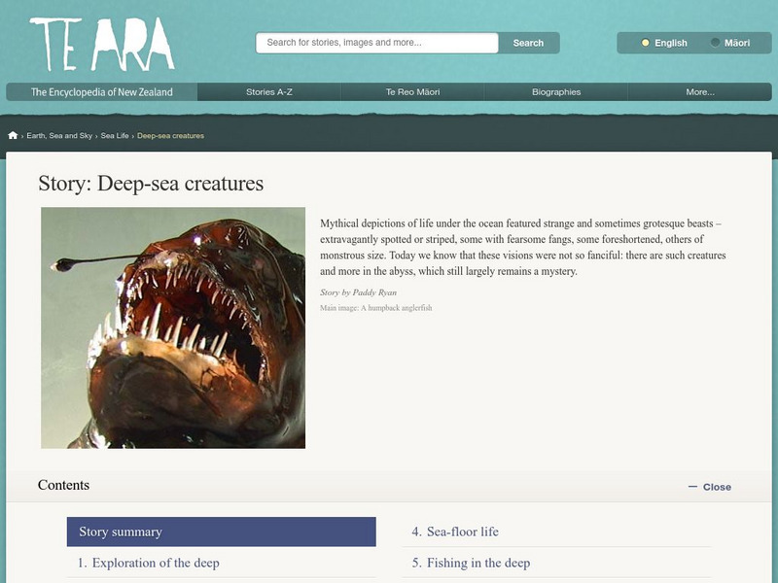778x583 pixels.
Task: Select Story summary in contents
Action: [222, 532]
